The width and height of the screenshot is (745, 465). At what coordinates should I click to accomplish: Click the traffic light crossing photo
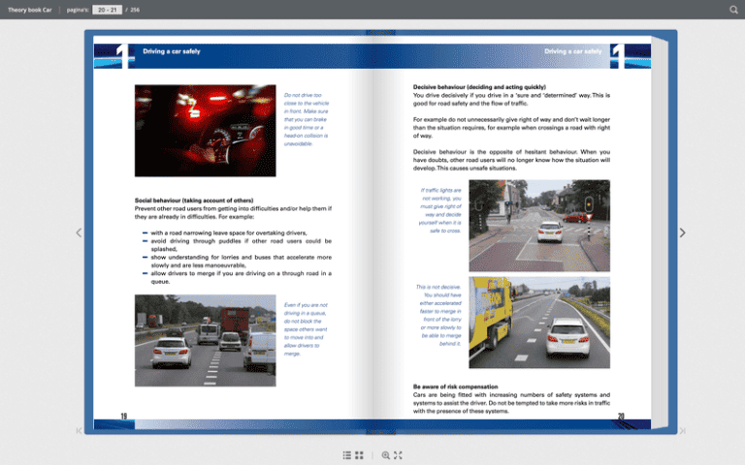click(x=539, y=226)
